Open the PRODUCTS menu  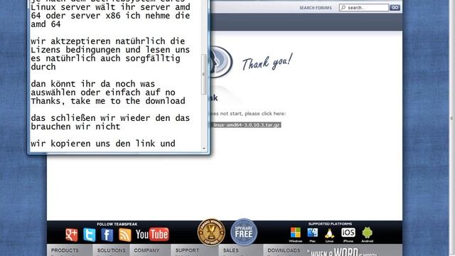[x=65, y=250]
